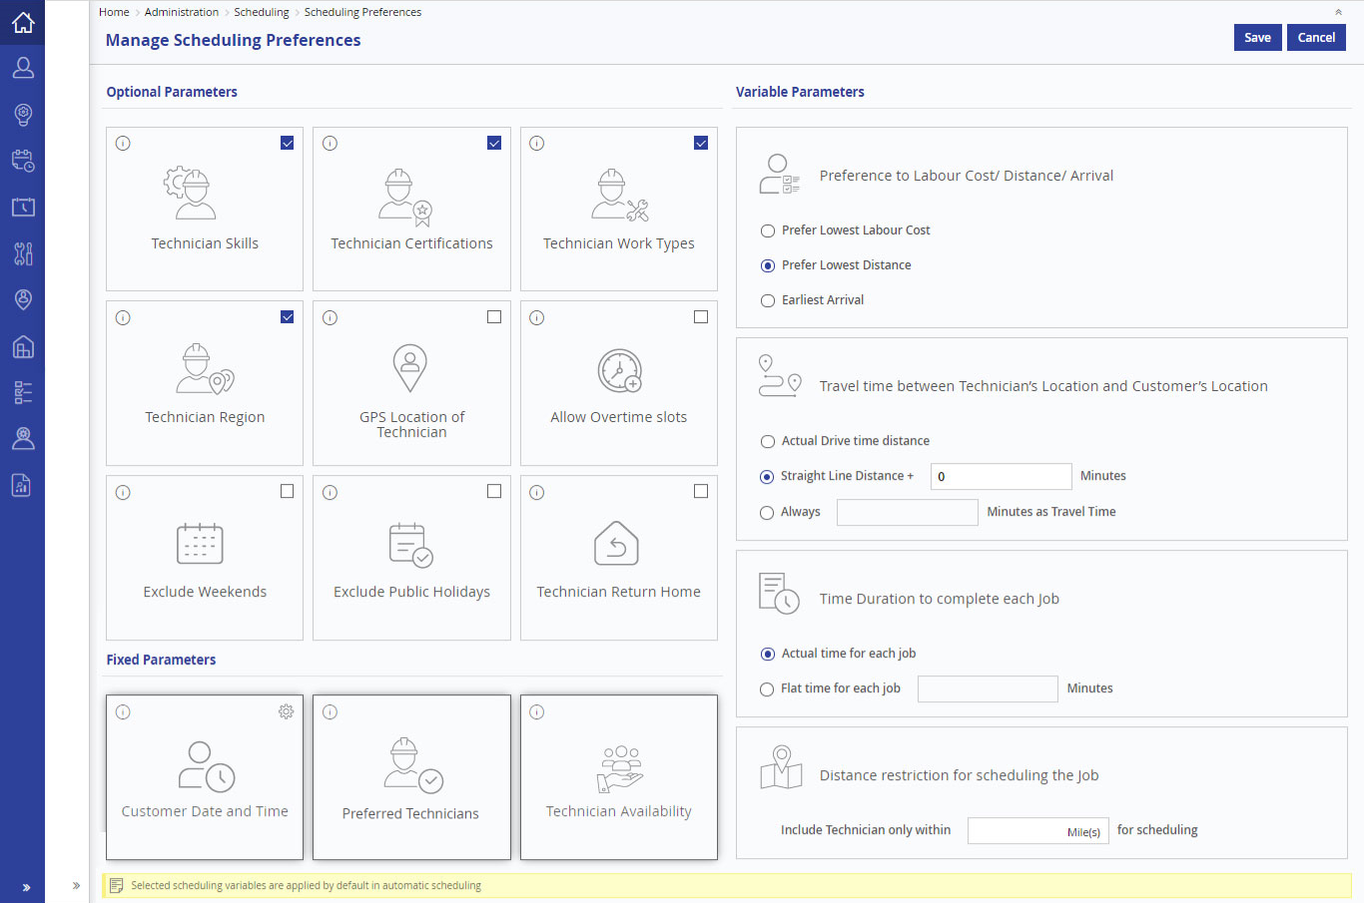Select the Prefer Lowest Labour Cost radio button
The width and height of the screenshot is (1364, 903).
(x=767, y=230)
